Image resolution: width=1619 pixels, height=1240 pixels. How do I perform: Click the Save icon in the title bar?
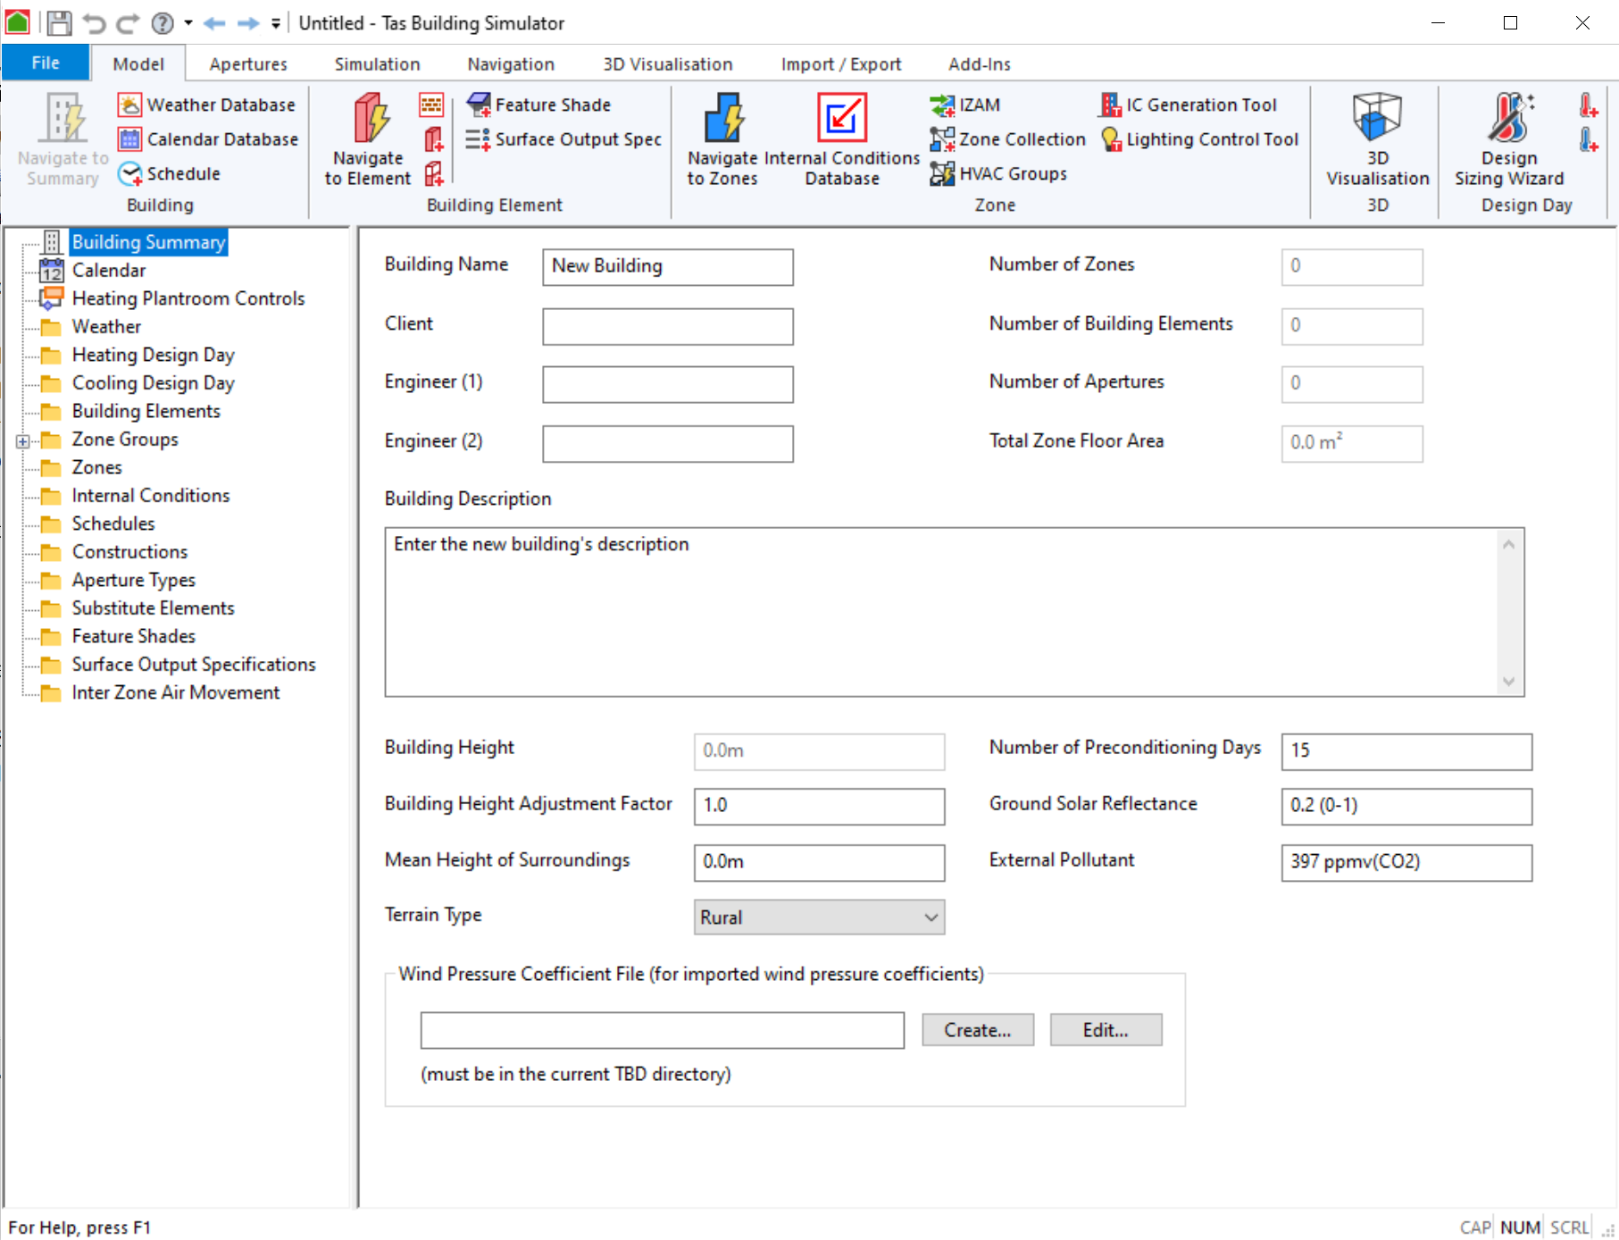point(59,22)
